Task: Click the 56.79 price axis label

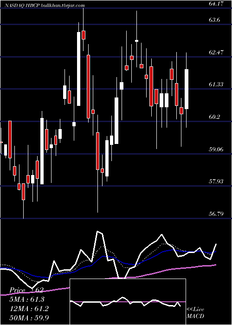Action: click(216, 214)
